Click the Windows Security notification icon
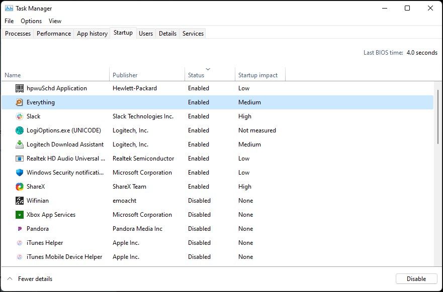 pyautogui.click(x=19, y=172)
